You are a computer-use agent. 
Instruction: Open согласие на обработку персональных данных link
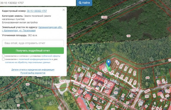click(x=28, y=63)
